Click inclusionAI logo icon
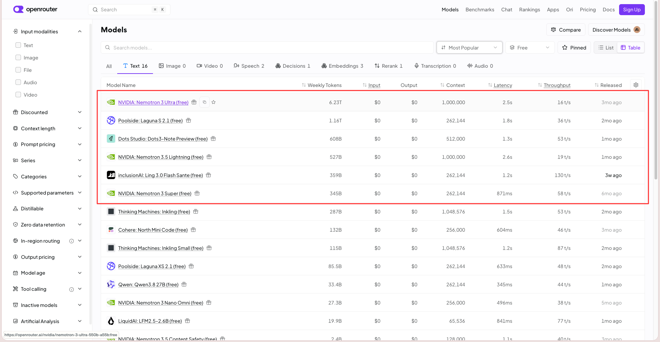The height and width of the screenshot is (342, 660). (111, 175)
